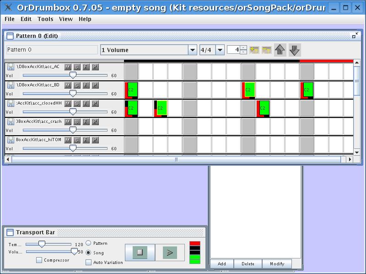Click the Modify button
Screen dimensions: 366x274
(277, 263)
